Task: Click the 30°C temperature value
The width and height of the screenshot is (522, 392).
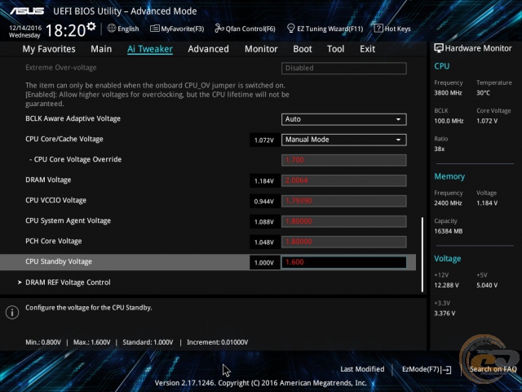Action: click(483, 92)
